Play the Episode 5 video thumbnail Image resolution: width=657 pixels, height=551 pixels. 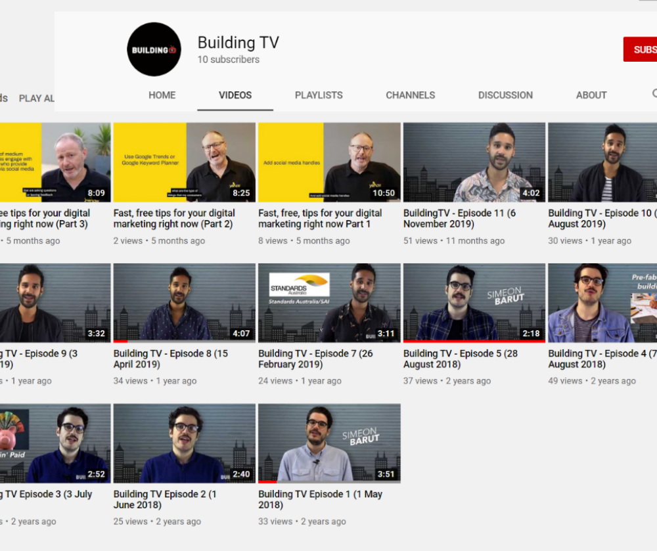[x=474, y=303]
